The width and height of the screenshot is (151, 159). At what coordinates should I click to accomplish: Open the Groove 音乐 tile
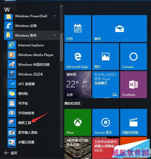point(106,122)
